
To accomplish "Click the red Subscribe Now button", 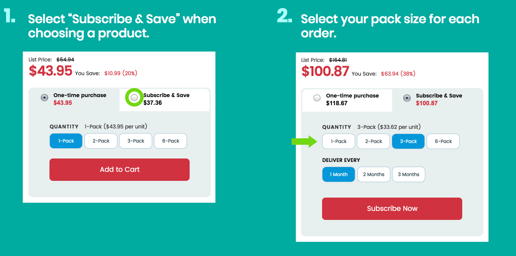I will point(392,209).
